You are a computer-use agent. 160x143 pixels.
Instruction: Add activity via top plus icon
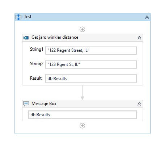point(82,29)
